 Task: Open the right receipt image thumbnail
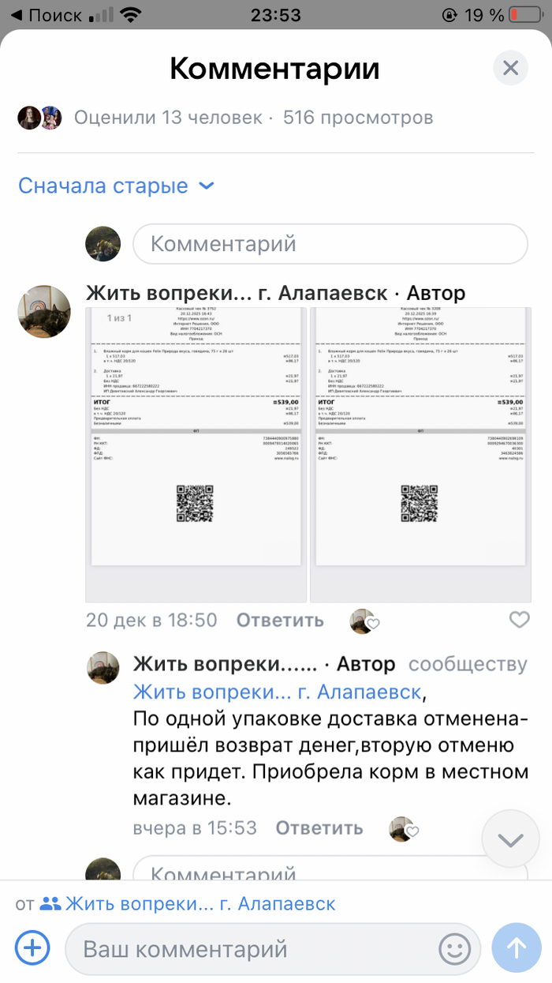pos(420,455)
